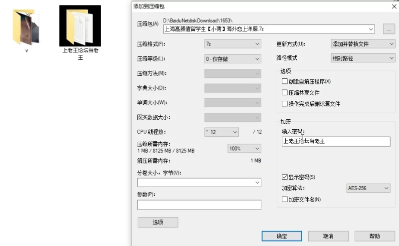Click the 选项 button
Screen dimensions: 399x246
(x=158, y=222)
